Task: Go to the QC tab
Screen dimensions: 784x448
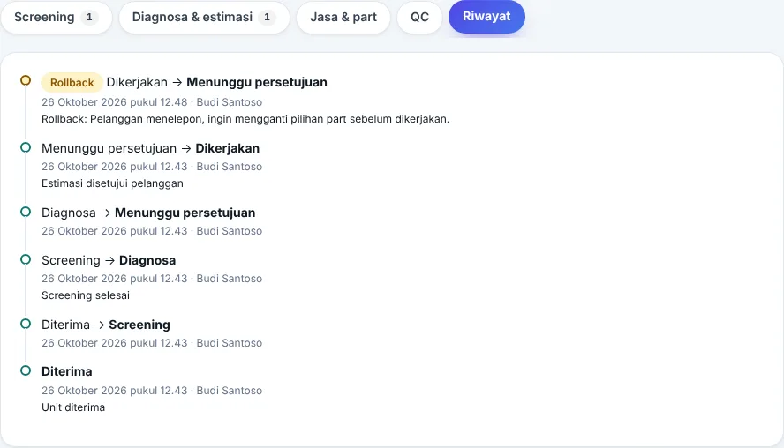Action: [x=419, y=17]
